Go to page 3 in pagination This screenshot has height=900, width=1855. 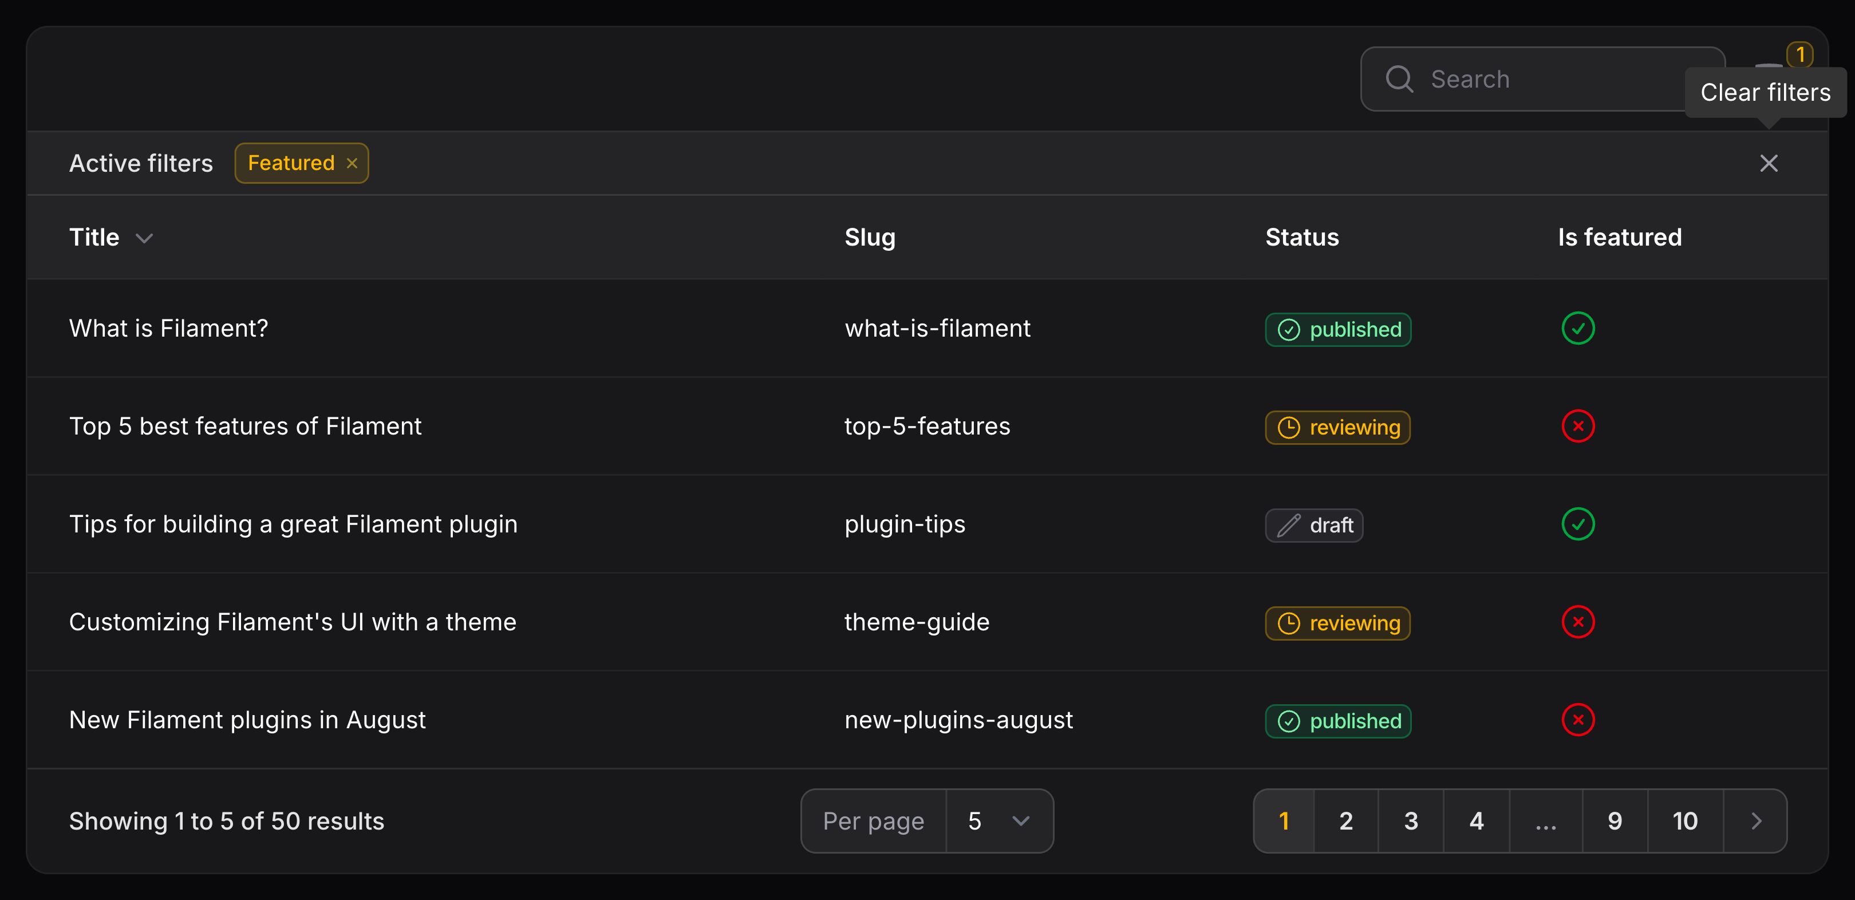point(1411,821)
